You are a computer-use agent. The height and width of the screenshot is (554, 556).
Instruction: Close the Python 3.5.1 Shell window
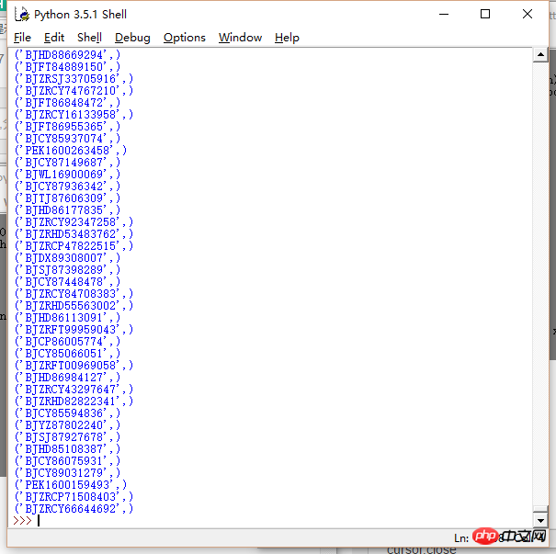tap(528, 14)
